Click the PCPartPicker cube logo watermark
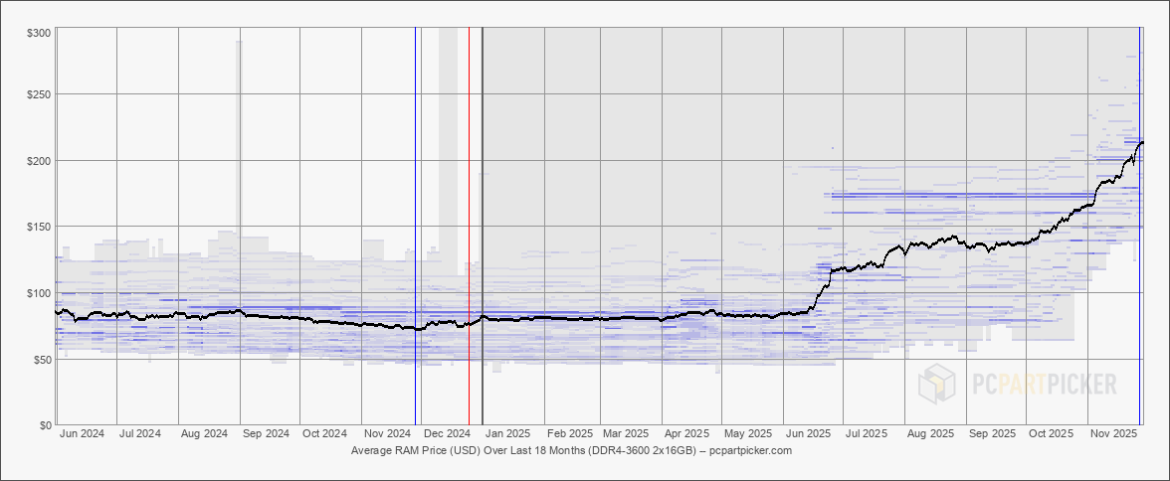 (937, 384)
